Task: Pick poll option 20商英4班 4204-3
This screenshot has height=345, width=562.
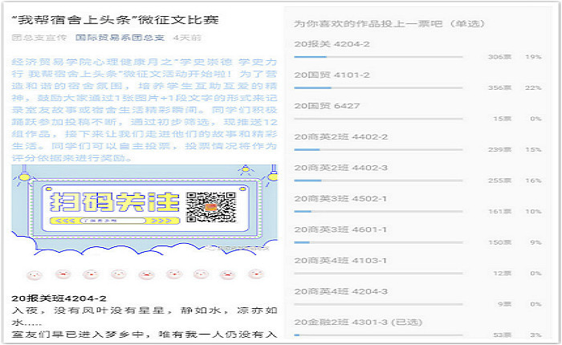Action: click(x=341, y=291)
